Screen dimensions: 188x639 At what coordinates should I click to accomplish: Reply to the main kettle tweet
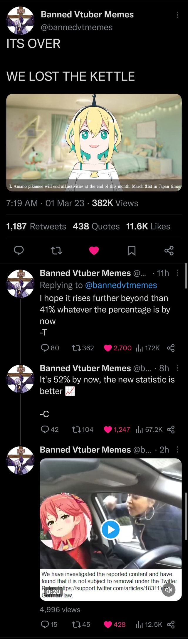[19, 251]
